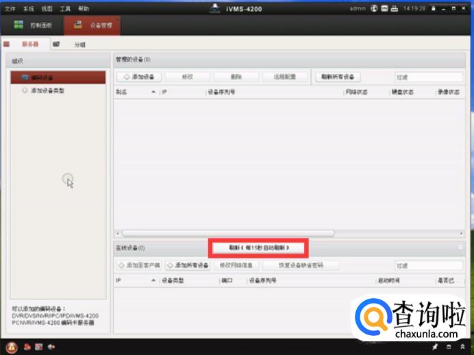
Task: Switch to the 设备管理 tab
Action: 92,25
